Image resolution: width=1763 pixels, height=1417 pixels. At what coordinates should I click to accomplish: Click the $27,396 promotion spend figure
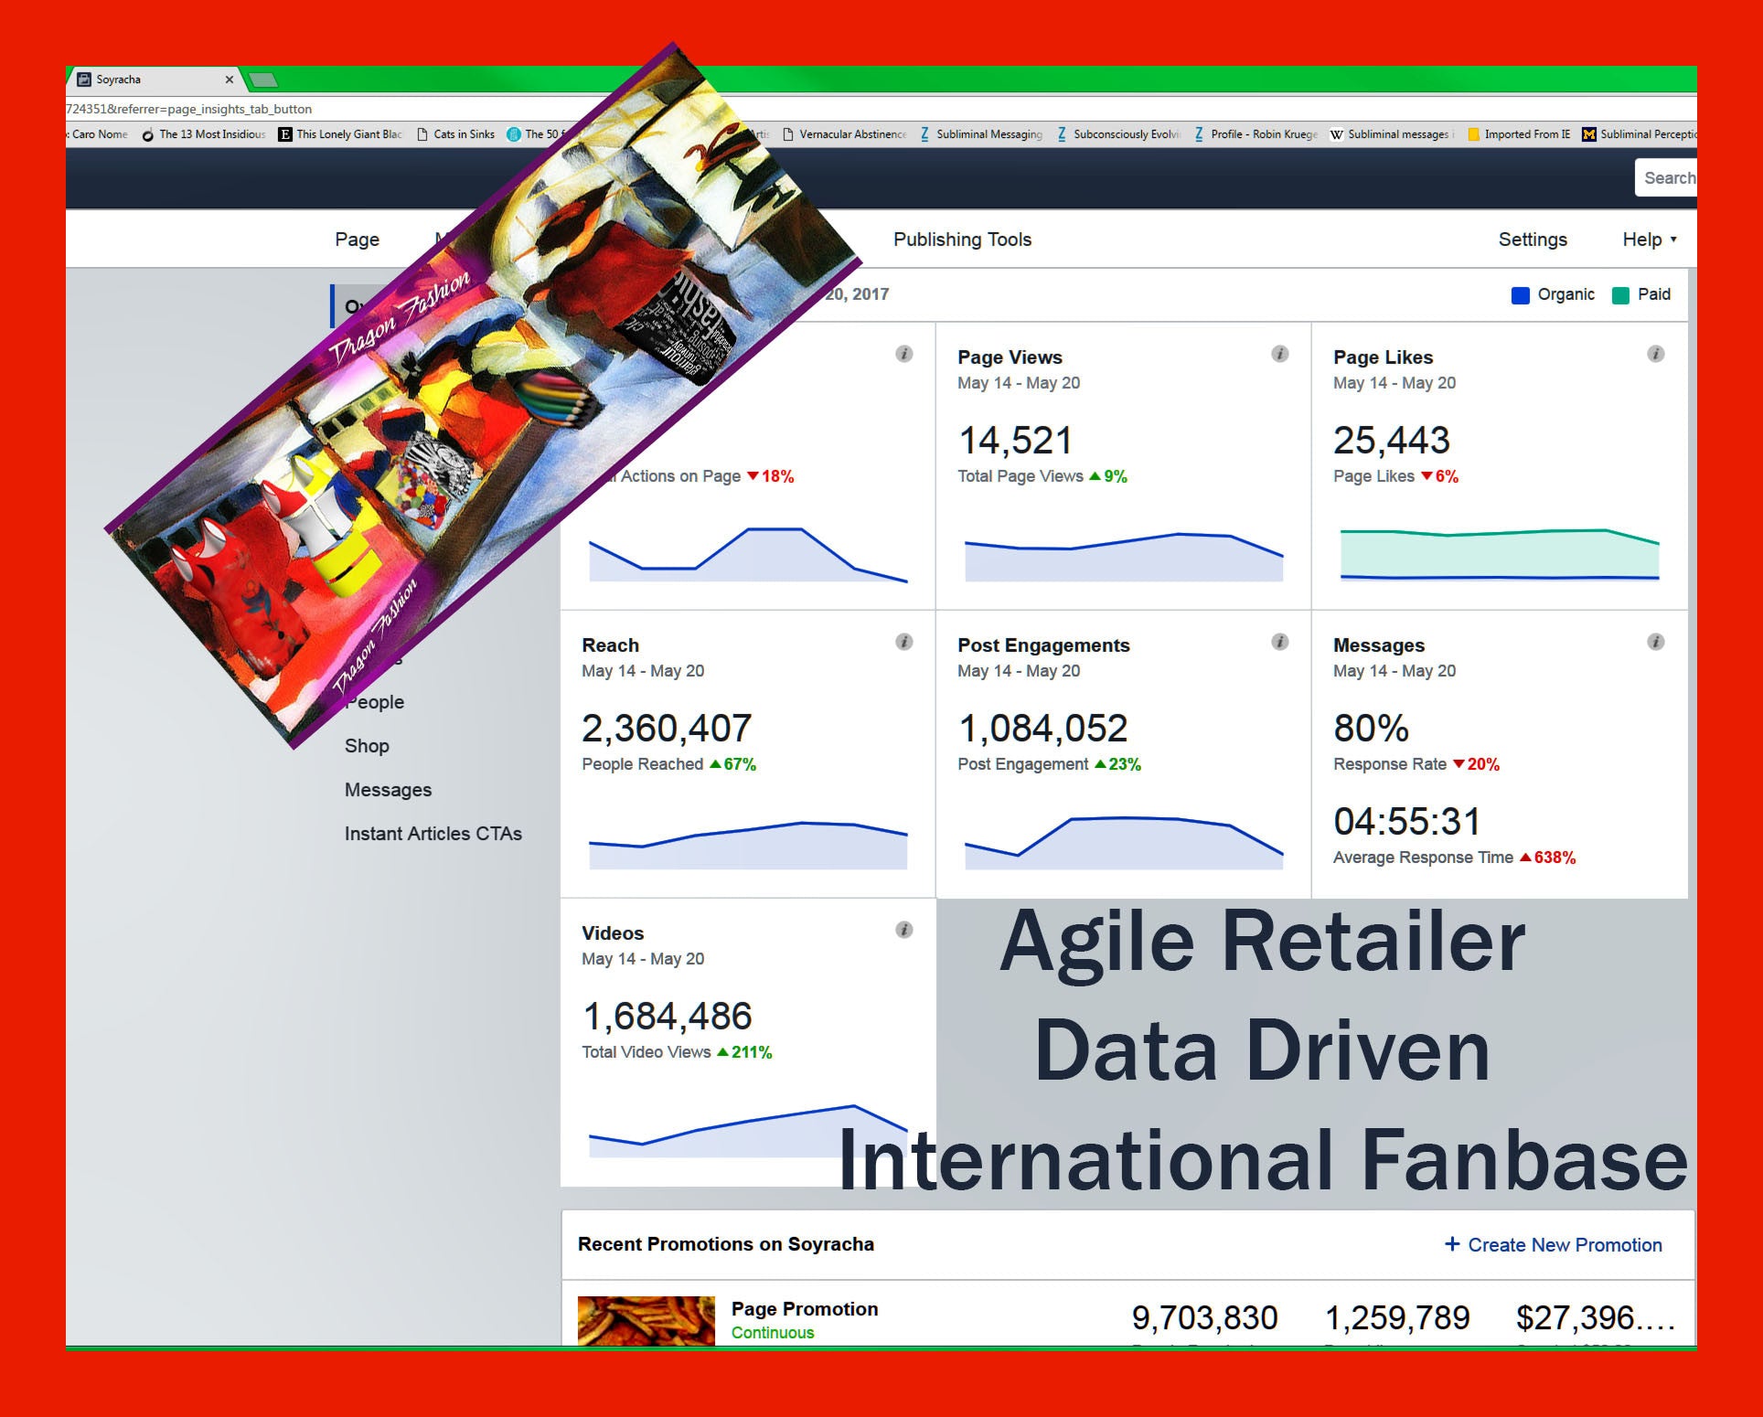tap(1595, 1318)
